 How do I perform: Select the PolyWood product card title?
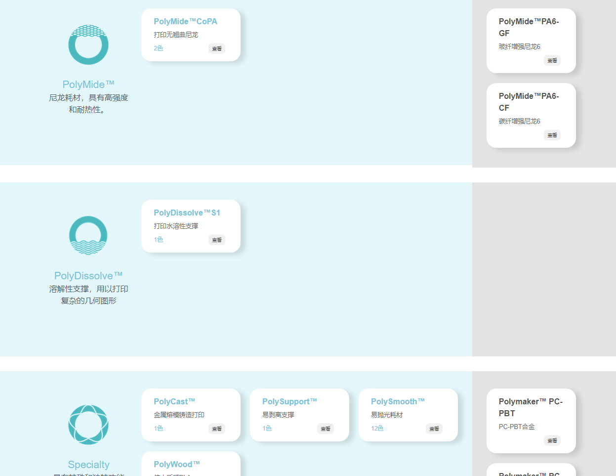pyautogui.click(x=177, y=464)
